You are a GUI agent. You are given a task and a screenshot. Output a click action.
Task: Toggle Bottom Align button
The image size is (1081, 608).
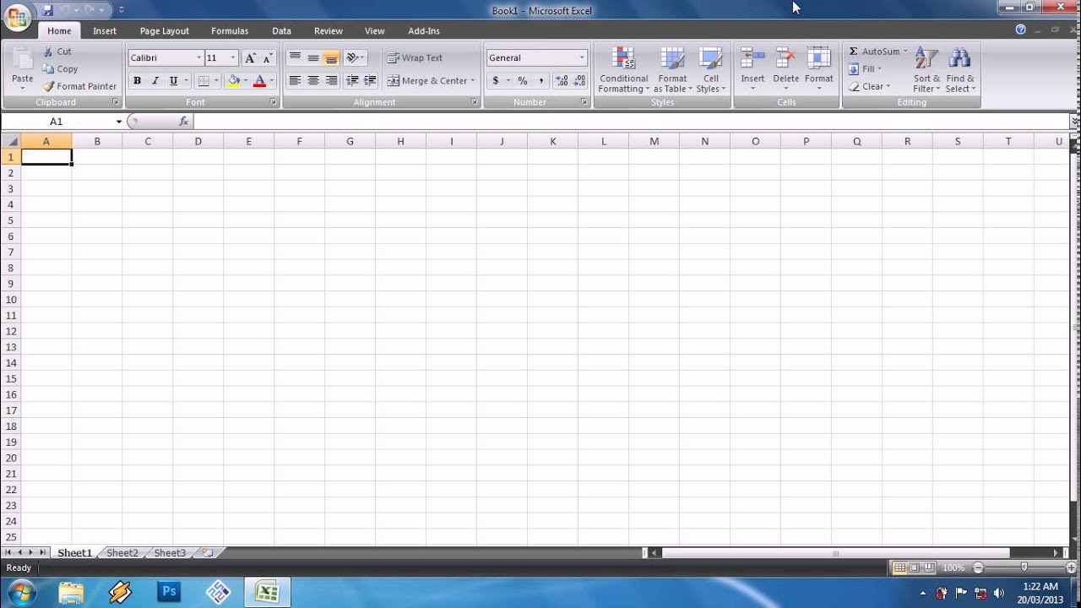pyautogui.click(x=332, y=57)
